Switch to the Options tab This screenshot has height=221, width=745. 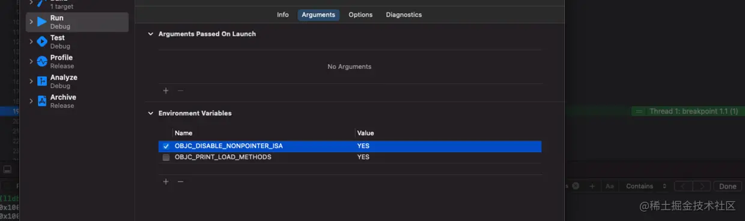point(360,15)
